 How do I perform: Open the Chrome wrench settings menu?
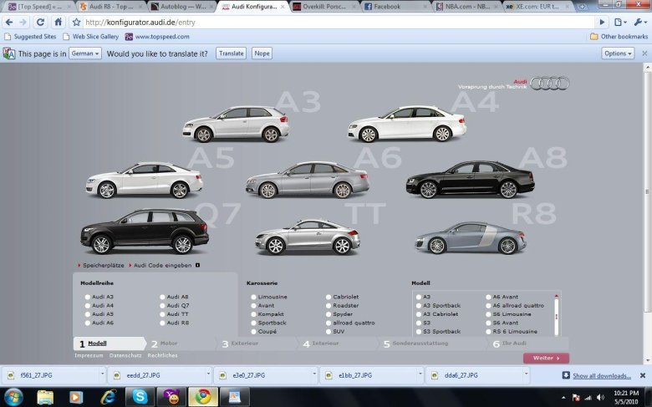639,22
